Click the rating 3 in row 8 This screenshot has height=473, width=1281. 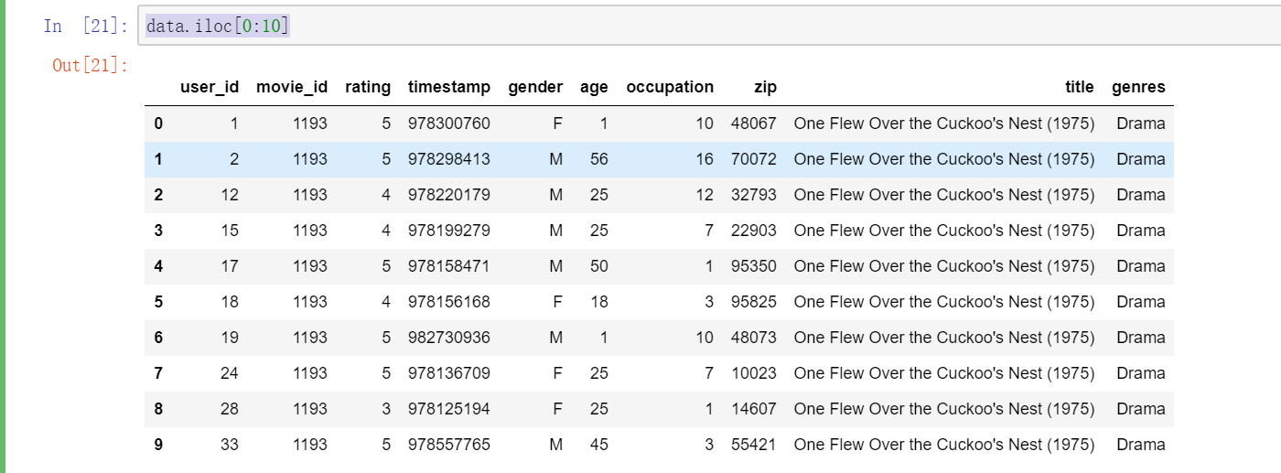(386, 409)
